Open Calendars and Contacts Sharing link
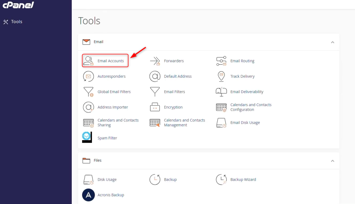This screenshot has width=355, height=204. [x=118, y=122]
